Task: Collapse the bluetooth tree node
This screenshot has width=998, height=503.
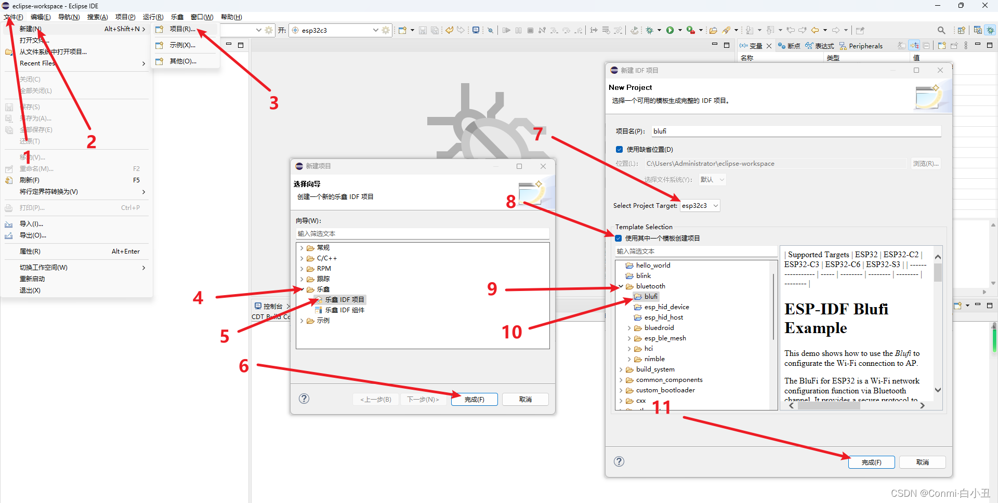Action: coord(621,286)
